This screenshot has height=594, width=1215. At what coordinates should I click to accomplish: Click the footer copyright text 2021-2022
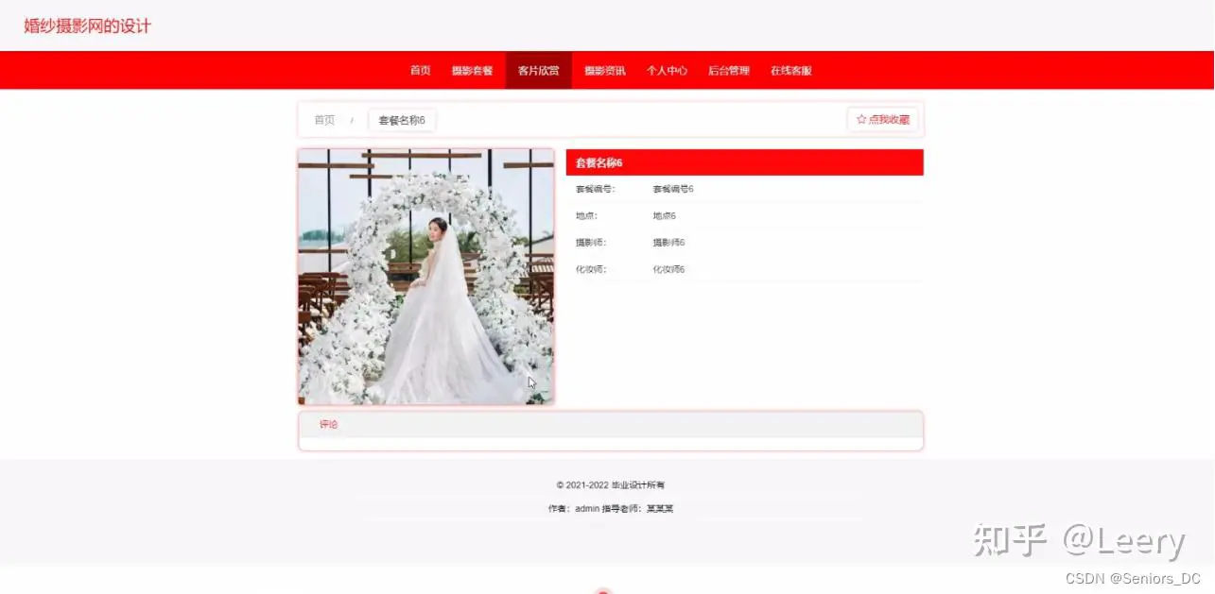(610, 485)
